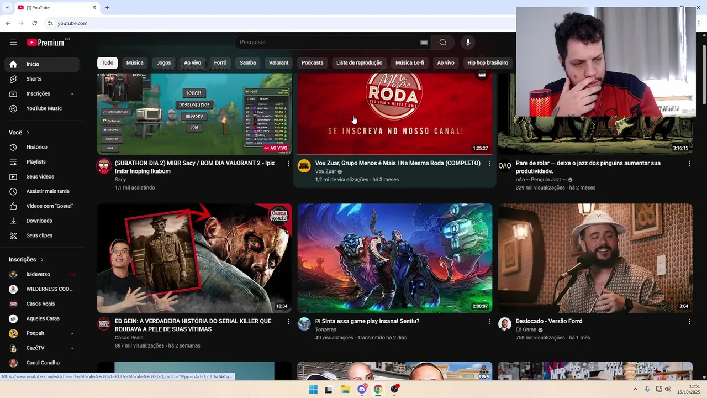Select the Hip hop brasileiro chip
707x398 pixels.
(488, 63)
